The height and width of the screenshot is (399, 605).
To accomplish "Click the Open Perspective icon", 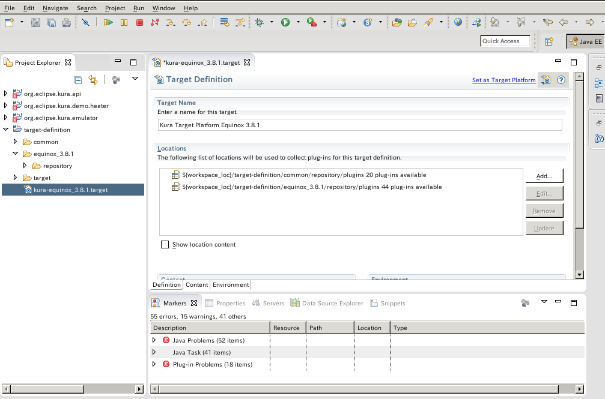I will point(549,41).
